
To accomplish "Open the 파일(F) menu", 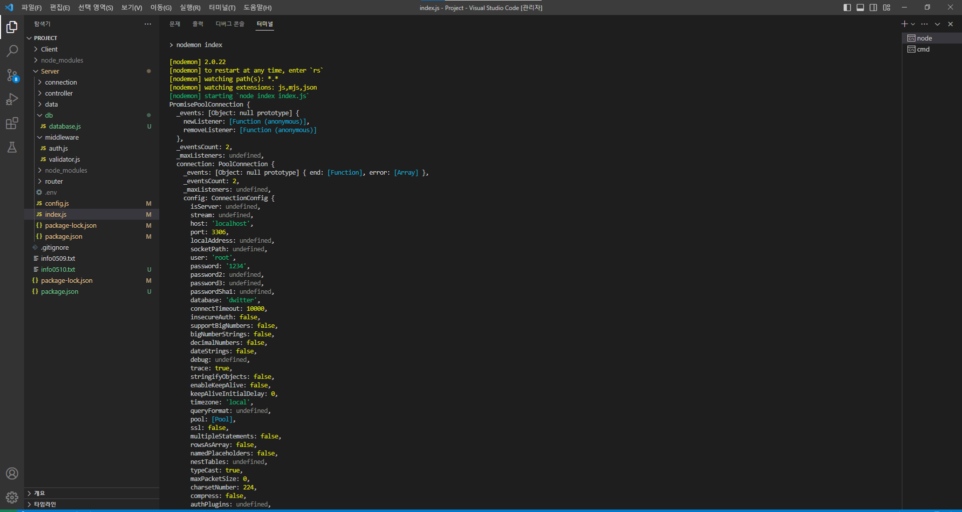I will tap(32, 8).
